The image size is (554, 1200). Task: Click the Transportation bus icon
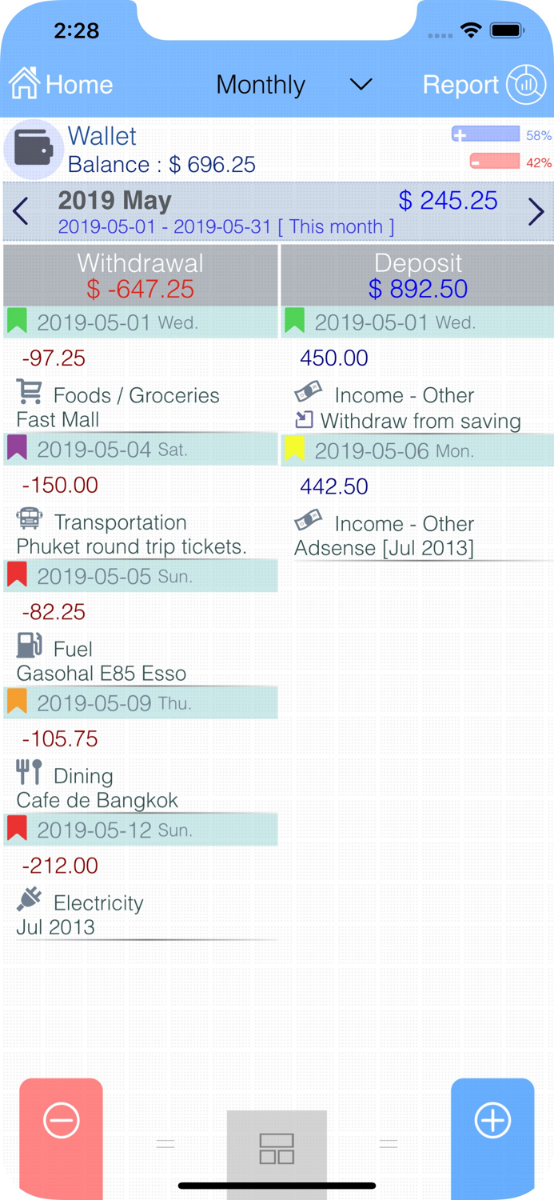[28, 521]
